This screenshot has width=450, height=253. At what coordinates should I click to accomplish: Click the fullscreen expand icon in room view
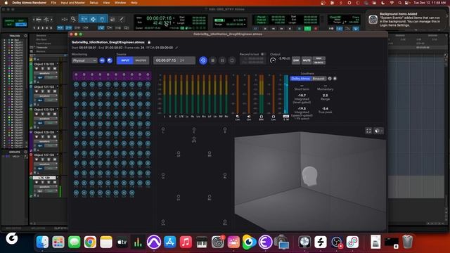tap(368, 131)
